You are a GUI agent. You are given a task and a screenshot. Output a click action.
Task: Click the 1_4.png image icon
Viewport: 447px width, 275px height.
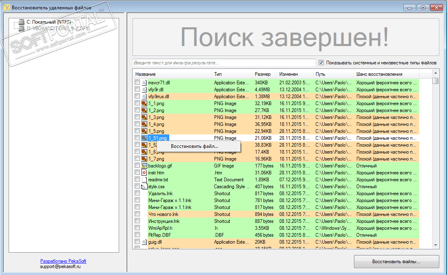(144, 124)
